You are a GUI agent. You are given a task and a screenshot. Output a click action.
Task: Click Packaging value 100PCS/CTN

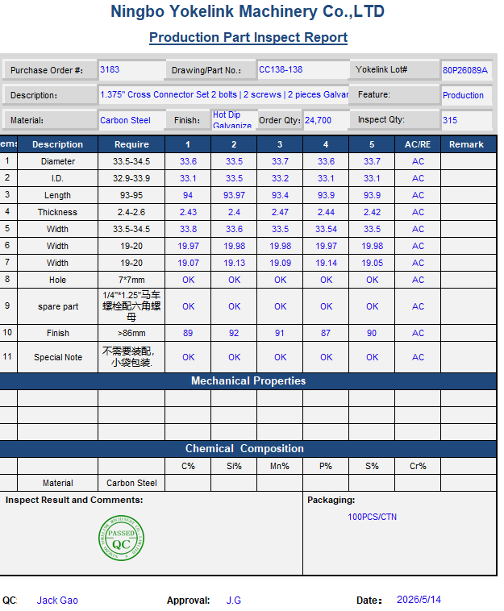click(x=372, y=517)
